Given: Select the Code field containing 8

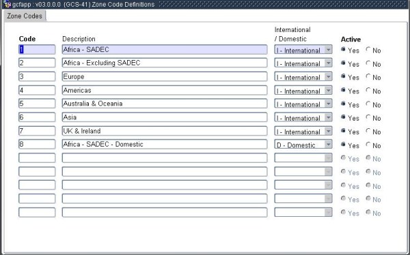Looking at the screenshot, I should (x=37, y=145).
